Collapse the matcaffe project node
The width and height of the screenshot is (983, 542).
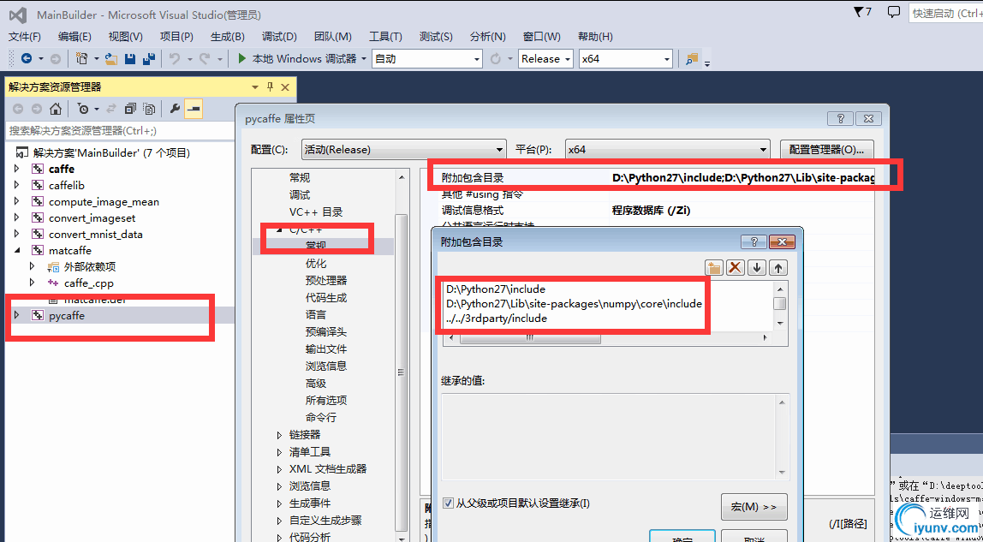(x=17, y=250)
